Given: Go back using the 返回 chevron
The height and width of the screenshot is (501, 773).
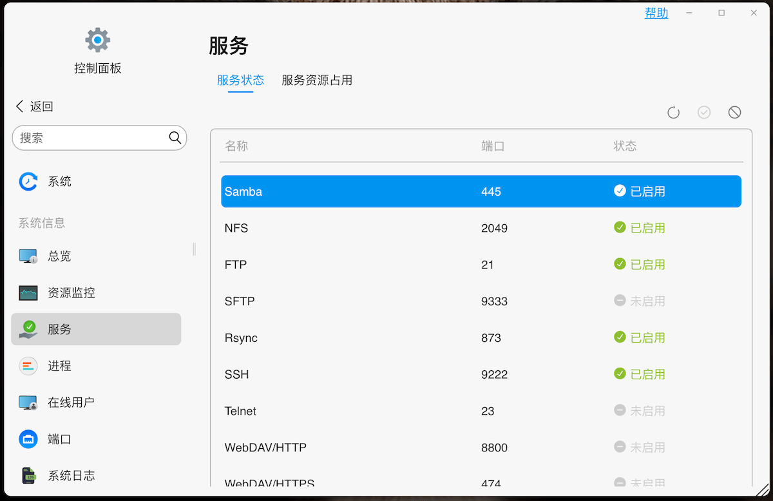Looking at the screenshot, I should click(33, 106).
